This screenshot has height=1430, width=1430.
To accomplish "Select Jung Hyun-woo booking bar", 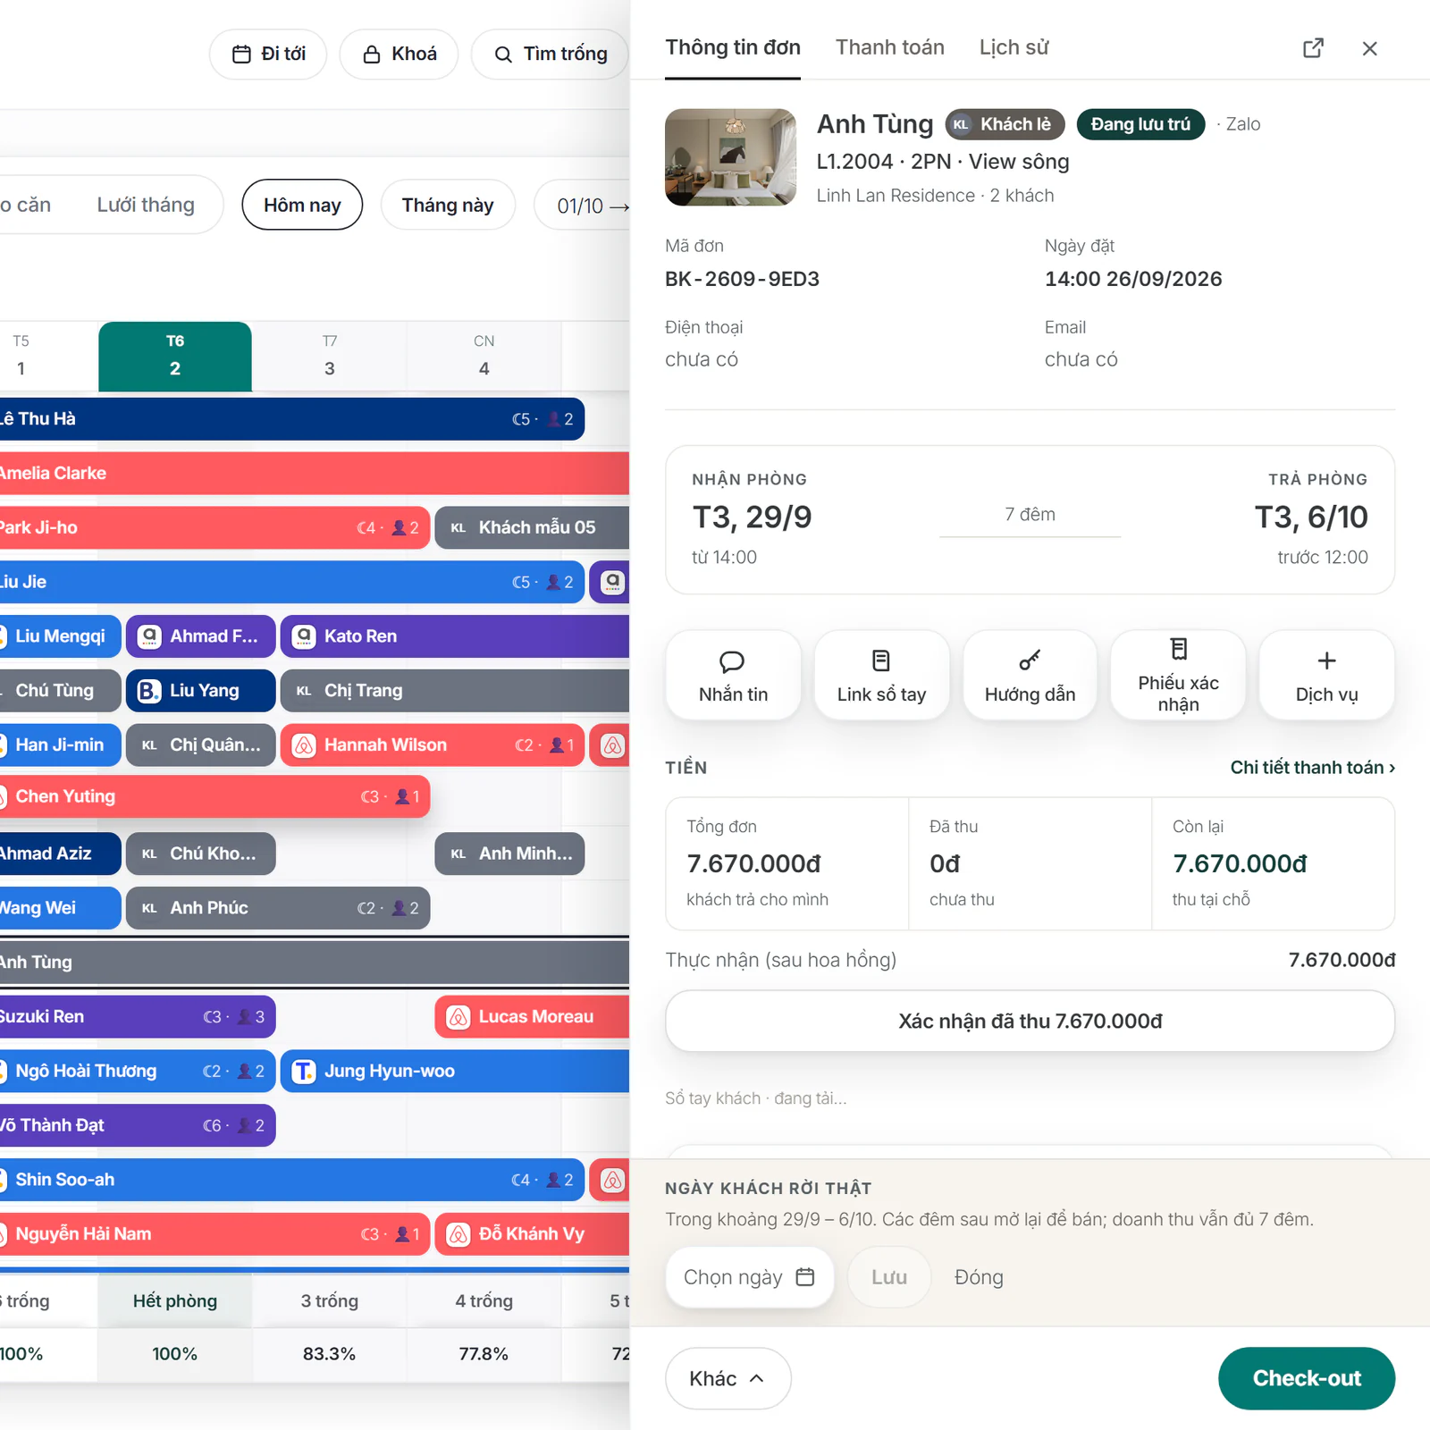I will click(x=455, y=1071).
